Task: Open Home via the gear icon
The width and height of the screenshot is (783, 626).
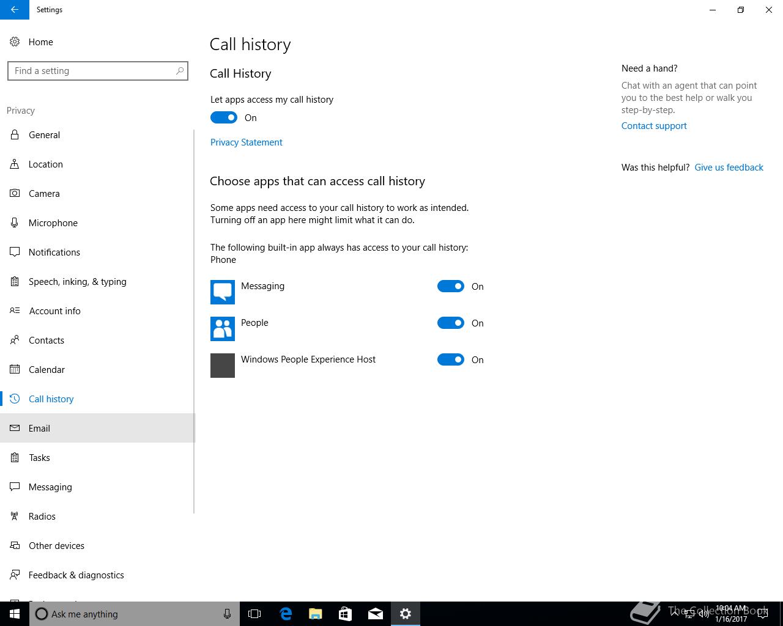Action: coord(15,42)
